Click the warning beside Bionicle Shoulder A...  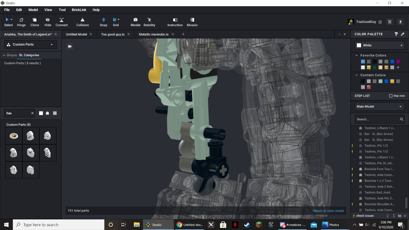coord(352,204)
